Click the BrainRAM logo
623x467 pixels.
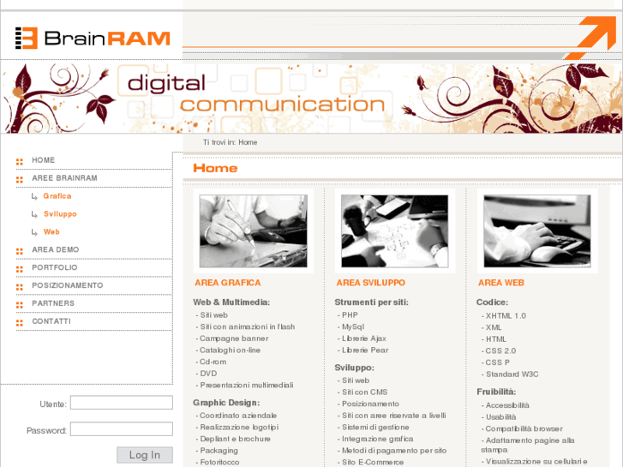click(93, 39)
